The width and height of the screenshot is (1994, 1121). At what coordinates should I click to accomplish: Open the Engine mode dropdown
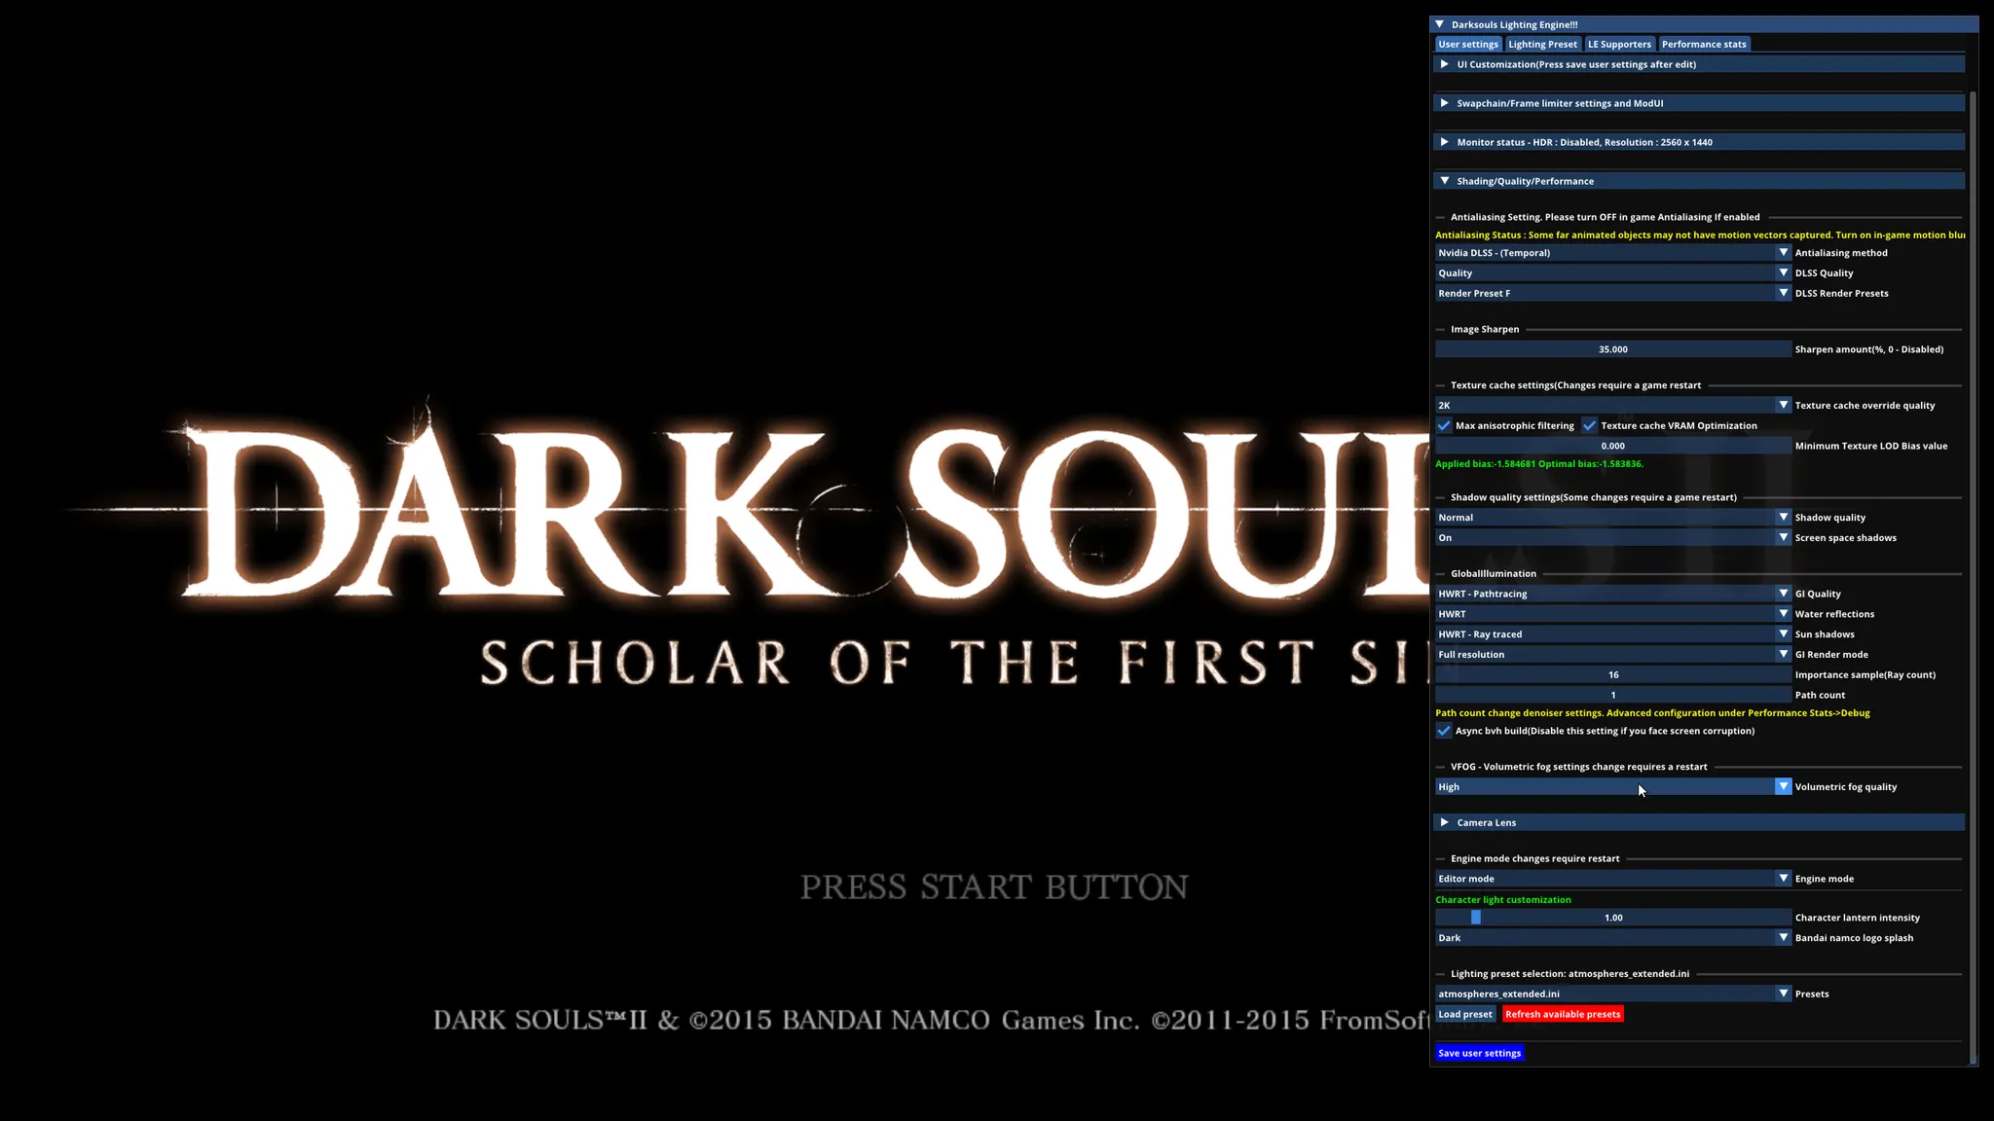1613,879
